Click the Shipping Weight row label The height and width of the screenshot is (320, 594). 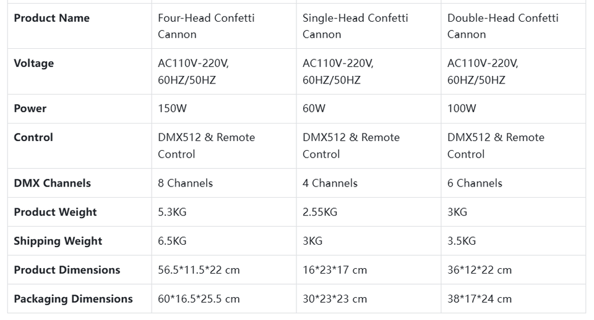coord(58,241)
